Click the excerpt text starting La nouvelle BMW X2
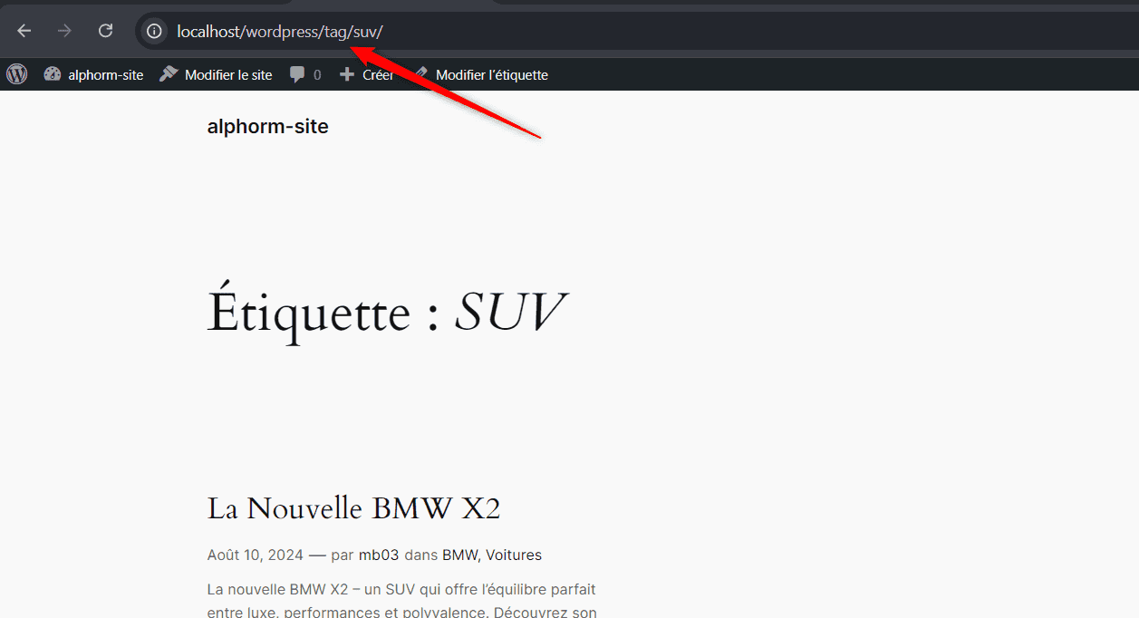 [401, 601]
